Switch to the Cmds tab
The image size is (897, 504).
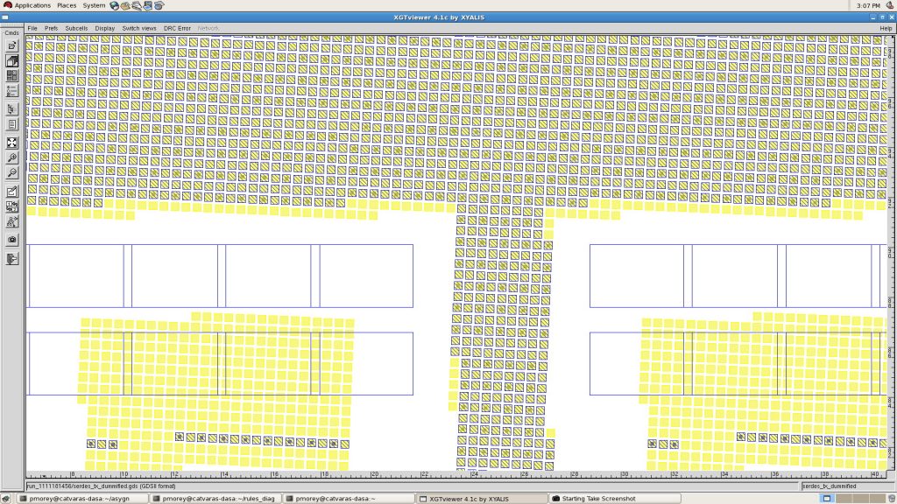11,31
